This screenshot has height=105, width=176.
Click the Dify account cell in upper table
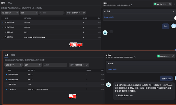click(x=26, y=32)
